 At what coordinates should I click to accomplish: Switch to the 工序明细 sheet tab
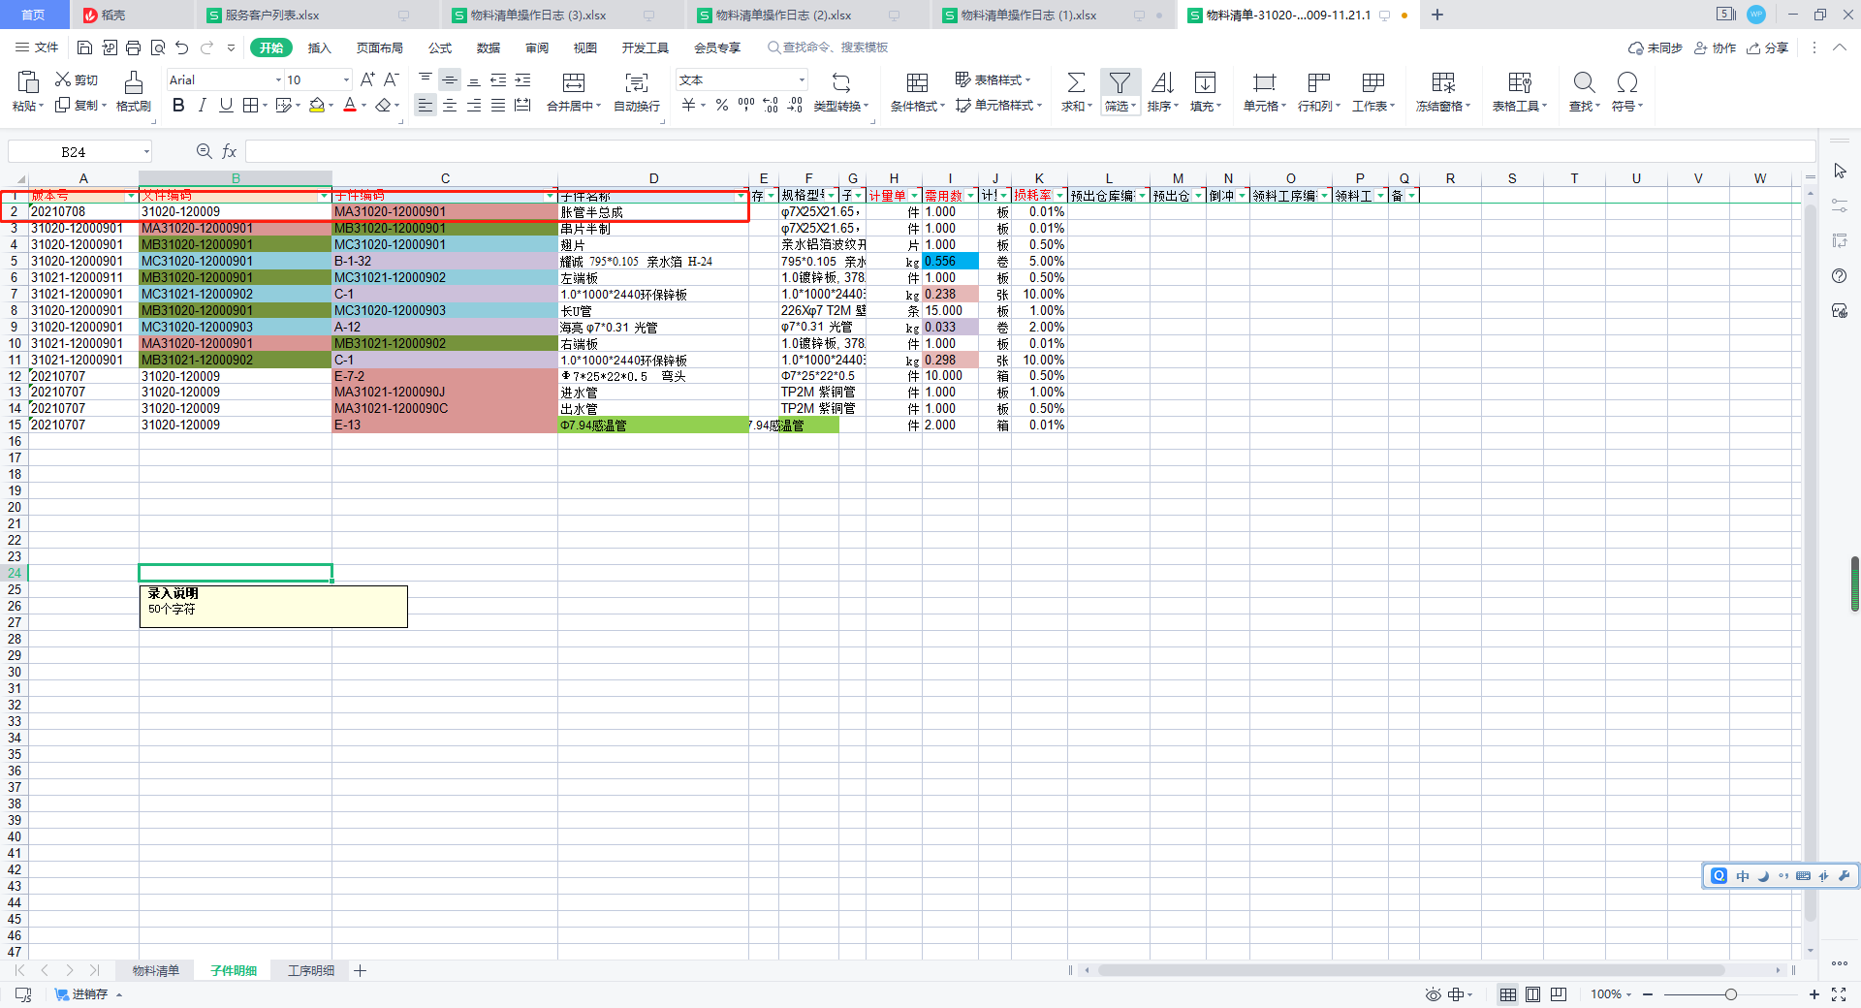coord(311,970)
